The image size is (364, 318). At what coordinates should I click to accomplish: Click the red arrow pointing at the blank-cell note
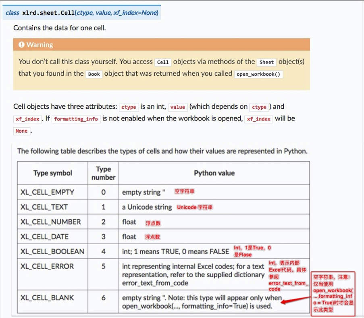pyautogui.click(x=296, y=300)
